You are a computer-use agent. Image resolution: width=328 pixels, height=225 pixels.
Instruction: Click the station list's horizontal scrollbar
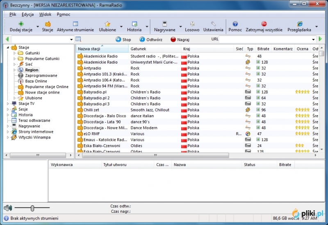coord(155,155)
